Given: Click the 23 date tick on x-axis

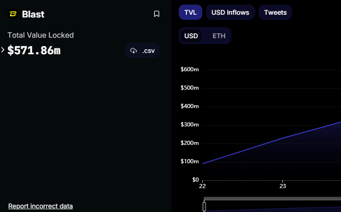Looking at the screenshot, I should point(283,186).
